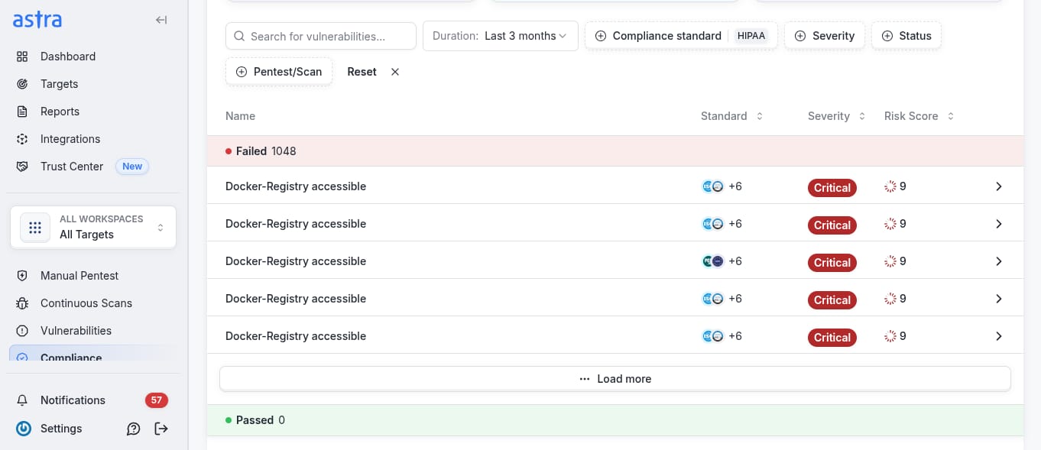
Task: Click the X icon beside Reset
Action: (x=395, y=72)
